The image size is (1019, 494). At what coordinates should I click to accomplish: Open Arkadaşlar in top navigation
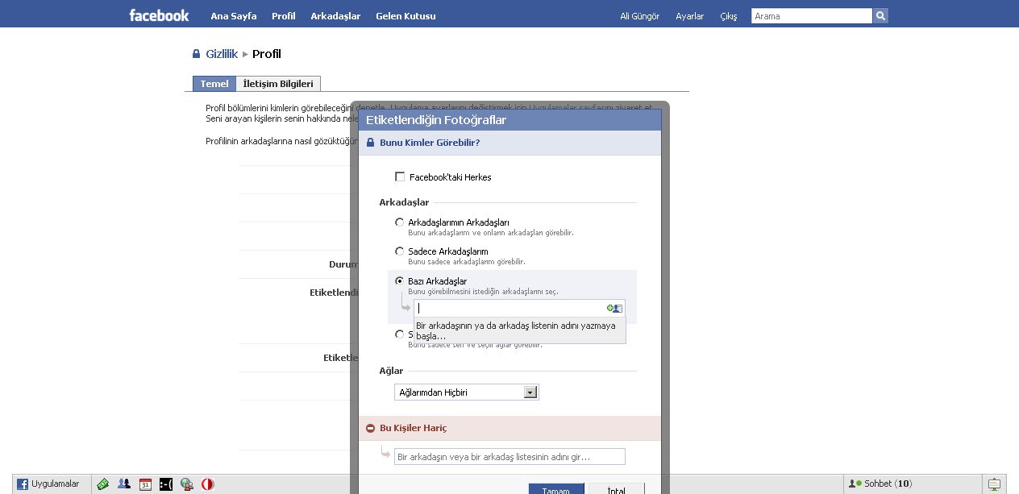tap(335, 16)
